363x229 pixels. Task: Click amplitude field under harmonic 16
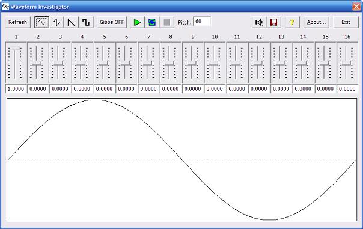tap(347, 89)
